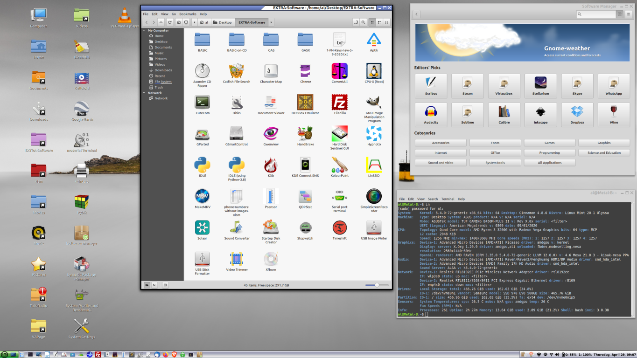Open the Inkscape pick in Software Manager
Viewport: 637px width, 358px height.
point(540,115)
